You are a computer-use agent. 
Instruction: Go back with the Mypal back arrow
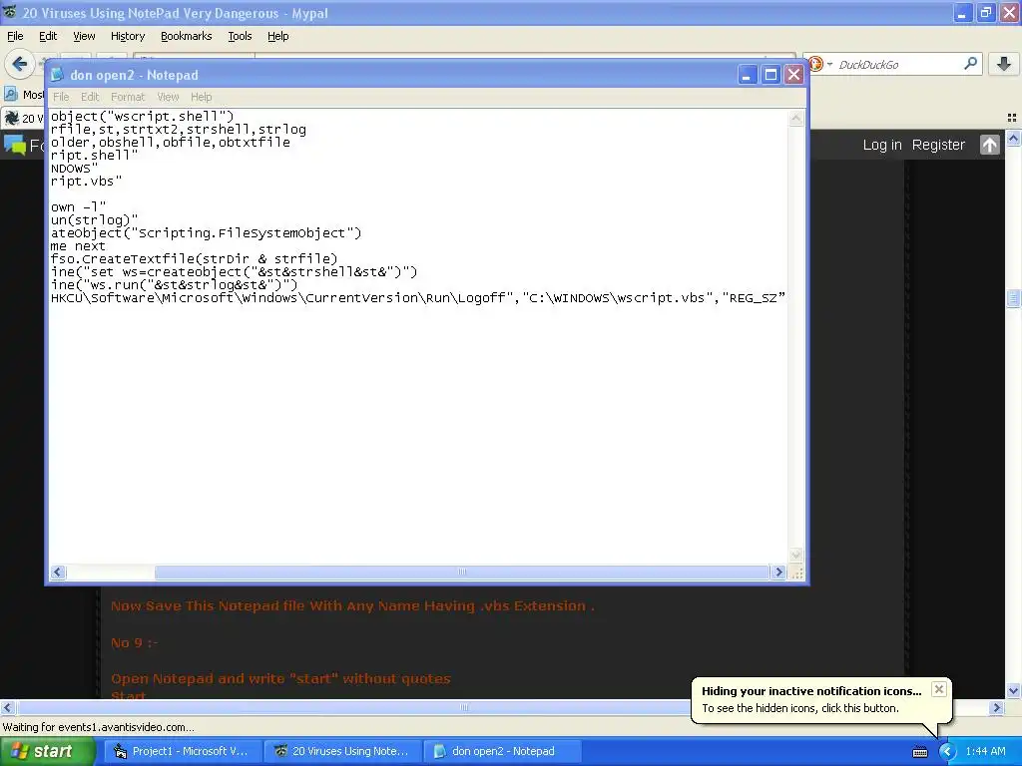[x=20, y=64]
